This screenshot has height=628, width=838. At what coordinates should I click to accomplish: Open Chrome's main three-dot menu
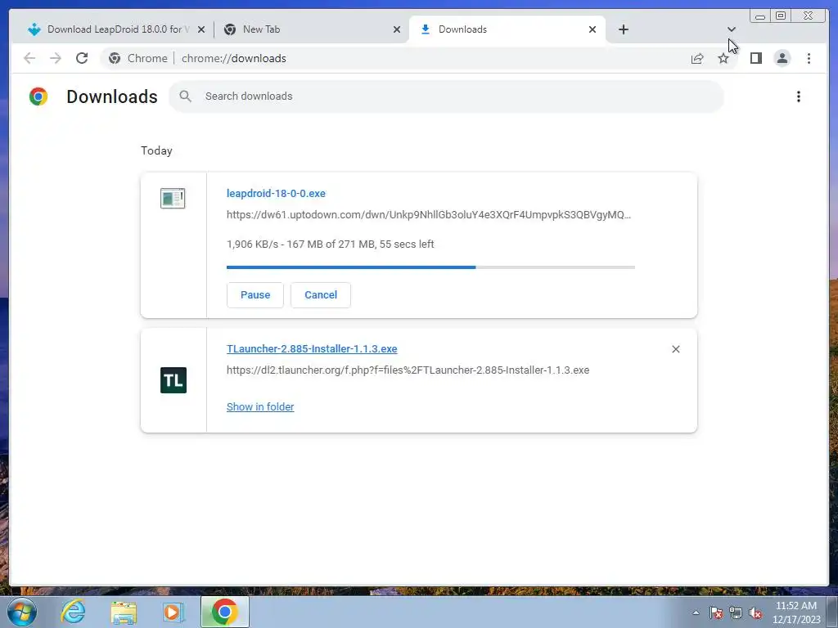coord(809,58)
